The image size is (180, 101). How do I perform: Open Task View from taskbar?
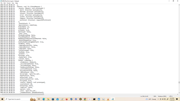coord(39,99)
